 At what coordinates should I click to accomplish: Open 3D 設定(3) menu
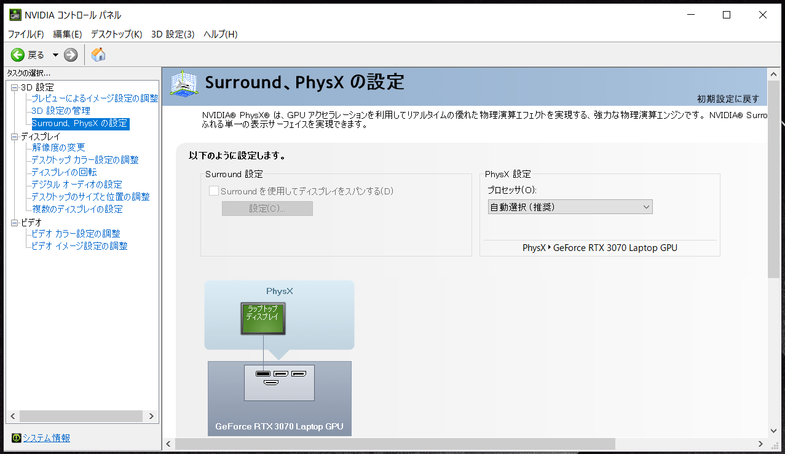pyautogui.click(x=173, y=34)
